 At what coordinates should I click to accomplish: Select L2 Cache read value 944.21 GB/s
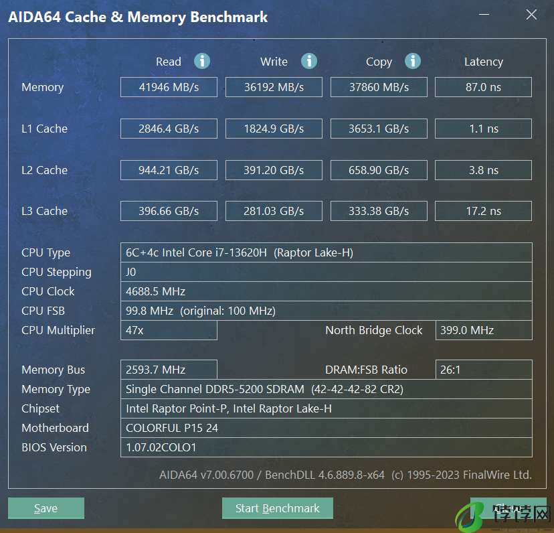tap(169, 170)
